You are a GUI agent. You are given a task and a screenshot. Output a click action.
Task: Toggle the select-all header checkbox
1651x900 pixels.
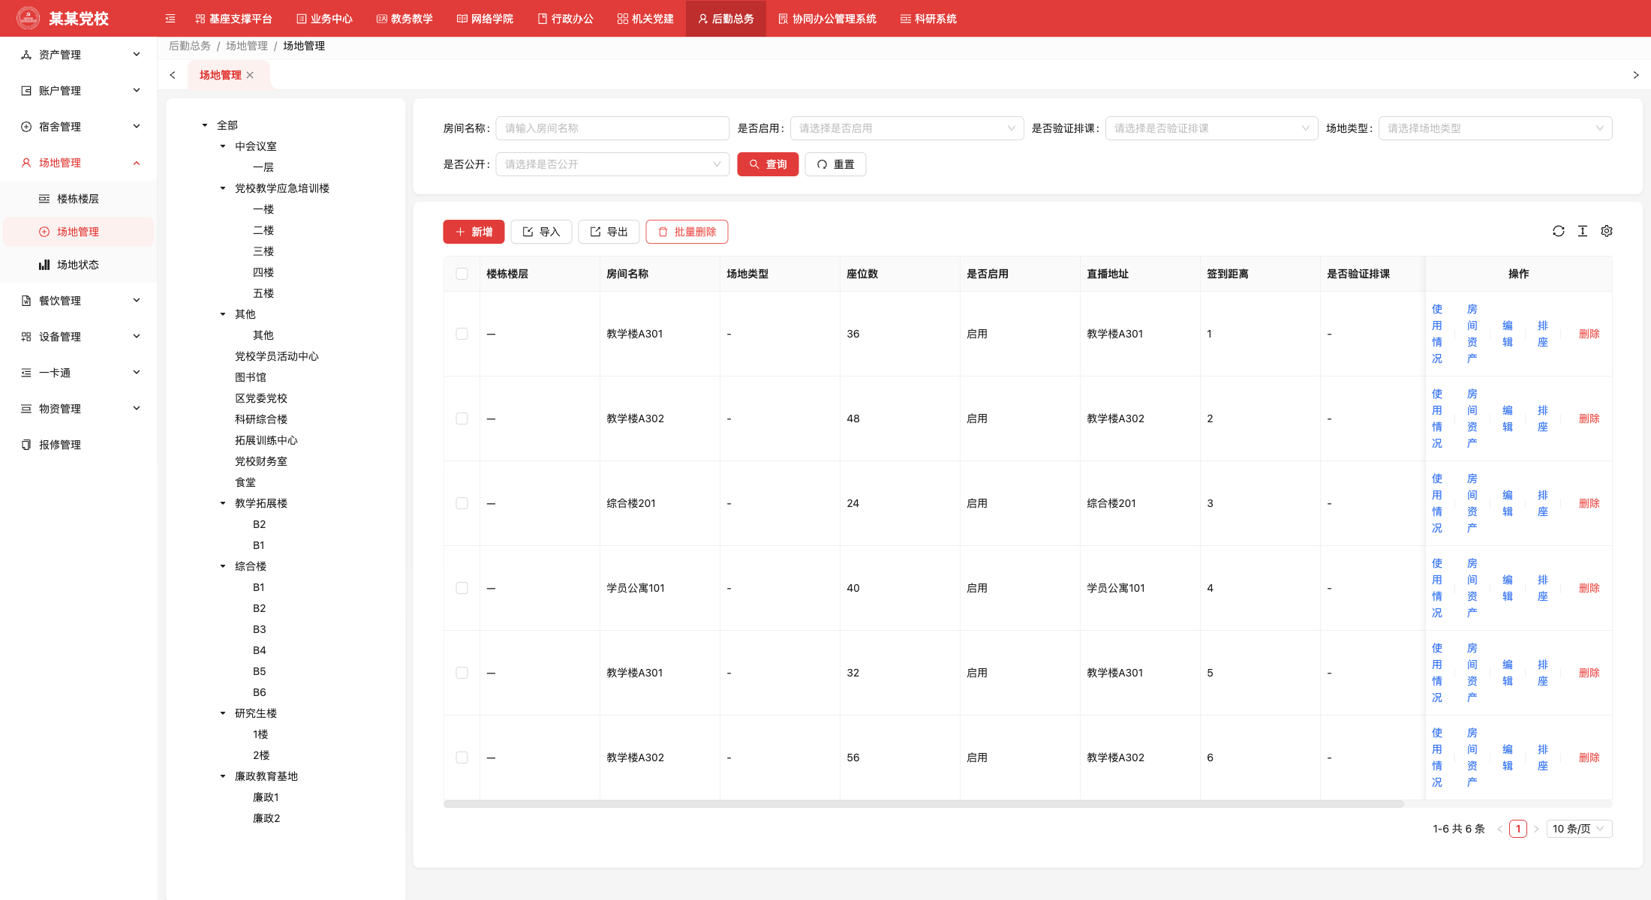[462, 274]
